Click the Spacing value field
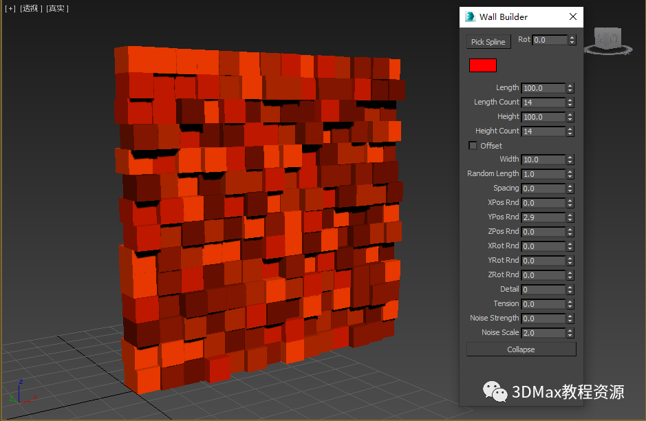The image size is (646, 421). [543, 188]
